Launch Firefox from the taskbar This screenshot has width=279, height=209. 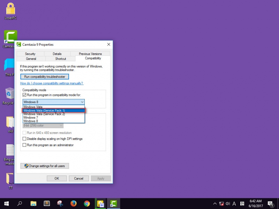[74, 203]
